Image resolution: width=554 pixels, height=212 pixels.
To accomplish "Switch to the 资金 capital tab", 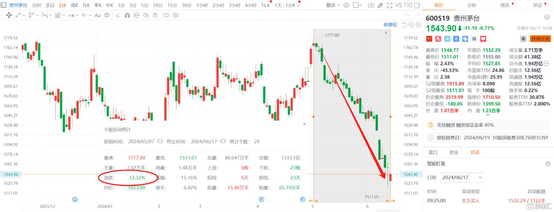I will [454, 152].
